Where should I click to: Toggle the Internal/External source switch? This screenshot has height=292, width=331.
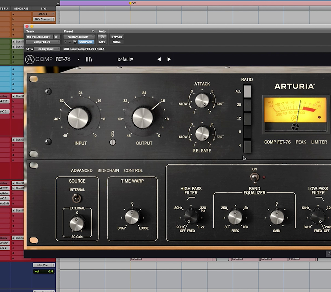[77, 198]
